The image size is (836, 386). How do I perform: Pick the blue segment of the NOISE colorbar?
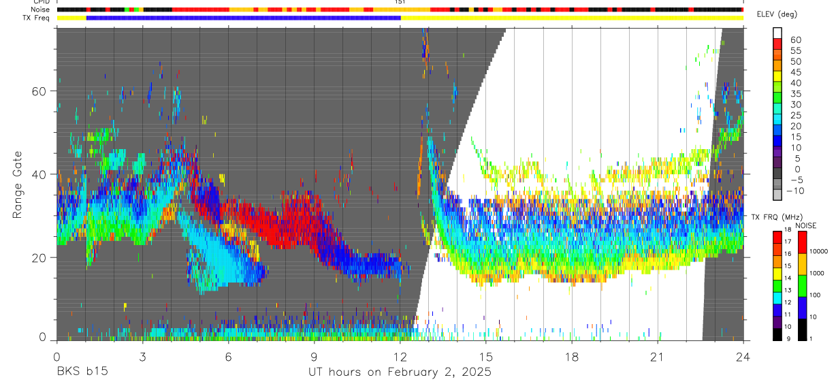click(801, 308)
